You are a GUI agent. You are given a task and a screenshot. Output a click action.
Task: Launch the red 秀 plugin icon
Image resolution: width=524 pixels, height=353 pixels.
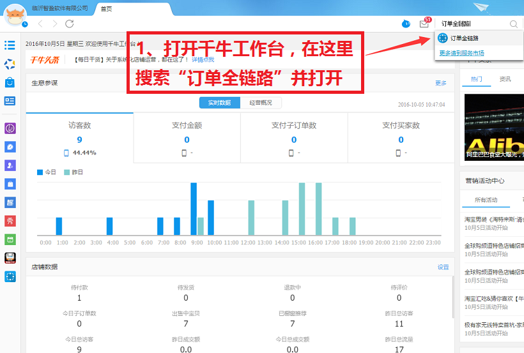[10, 221]
